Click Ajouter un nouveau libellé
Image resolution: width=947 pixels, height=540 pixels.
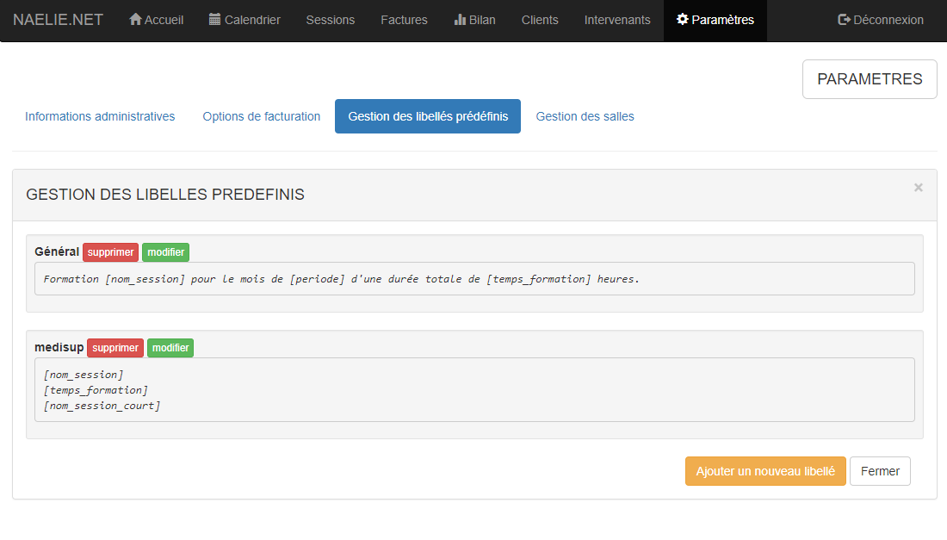(765, 471)
